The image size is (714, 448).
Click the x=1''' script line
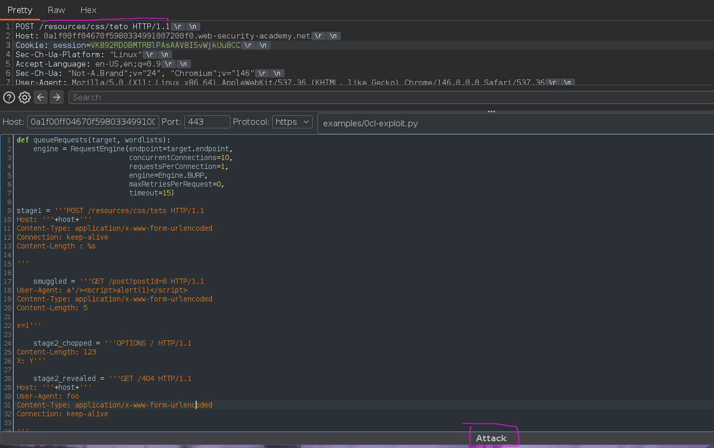pyautogui.click(x=29, y=325)
